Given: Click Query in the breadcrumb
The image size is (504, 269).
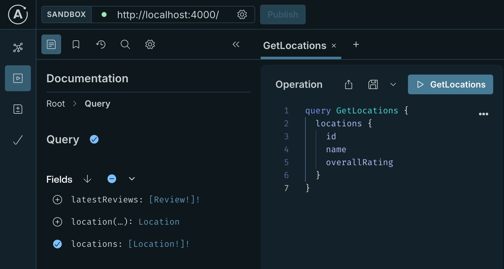Looking at the screenshot, I should 98,104.
